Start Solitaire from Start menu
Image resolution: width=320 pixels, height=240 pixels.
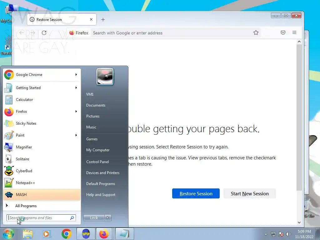pos(42,159)
